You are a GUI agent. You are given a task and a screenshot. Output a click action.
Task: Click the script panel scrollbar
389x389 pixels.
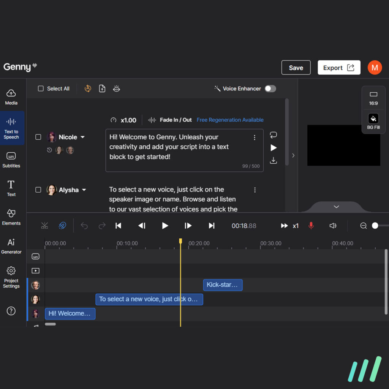(287, 132)
